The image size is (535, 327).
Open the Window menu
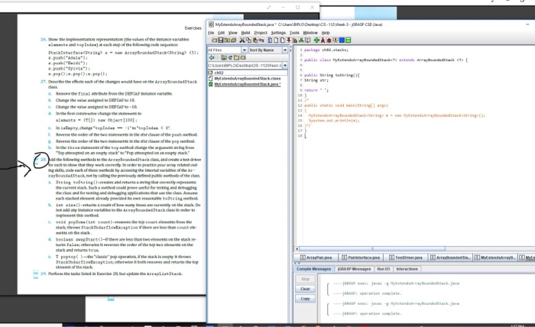(x=310, y=33)
